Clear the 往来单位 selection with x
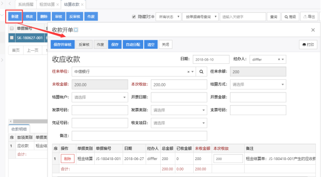 point(189,72)
